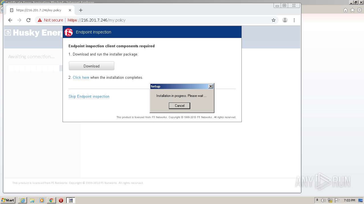Open Internet Explorer Tools gear
This screenshot has width=364, height=204.
[359, 10]
